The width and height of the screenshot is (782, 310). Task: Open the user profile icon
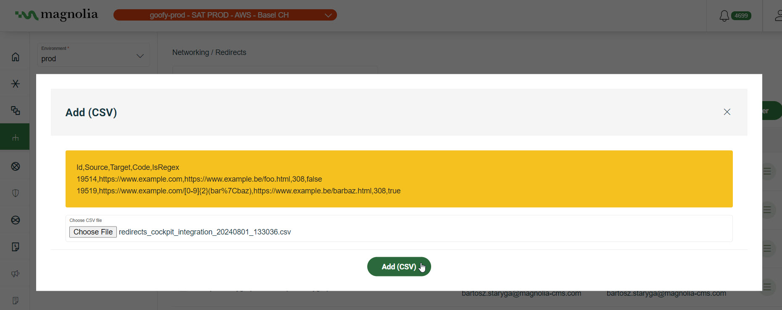coord(778,16)
